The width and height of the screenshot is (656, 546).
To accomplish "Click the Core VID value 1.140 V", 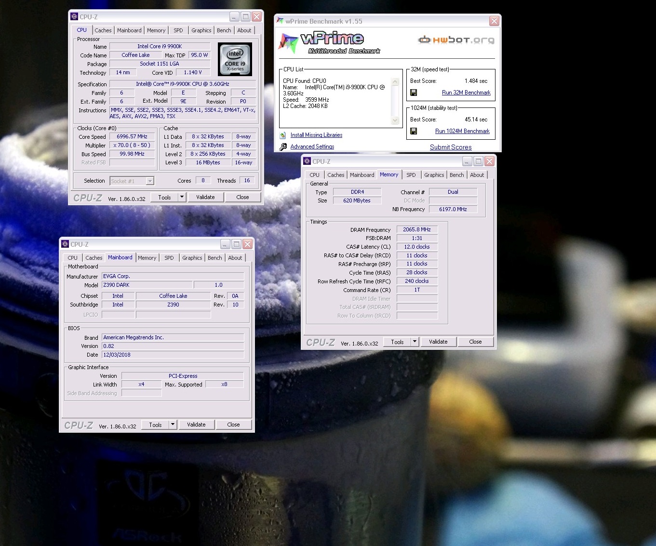I will click(x=193, y=72).
